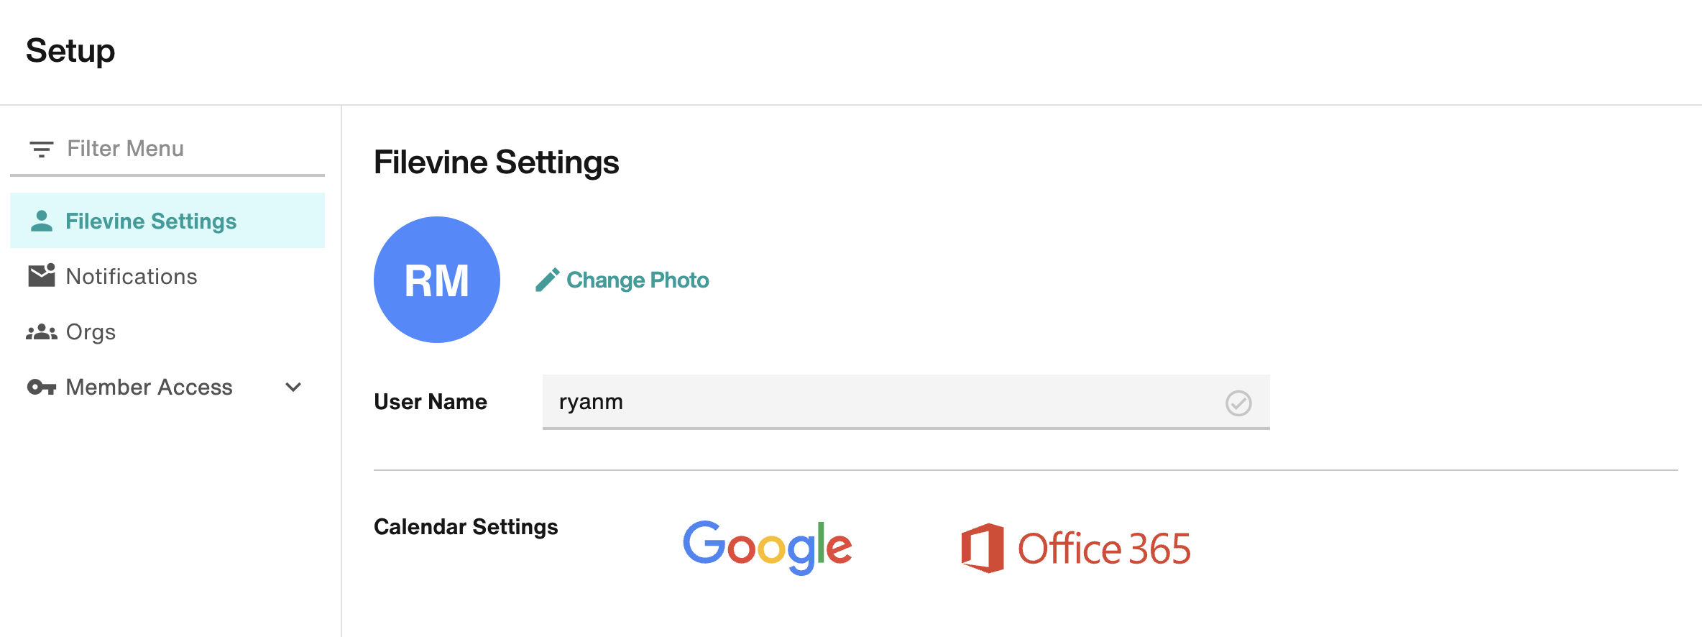Click the filter icon in Filter Menu field
The image size is (1702, 637).
pyautogui.click(x=41, y=148)
